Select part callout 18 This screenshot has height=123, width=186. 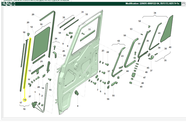click(x=24, y=32)
